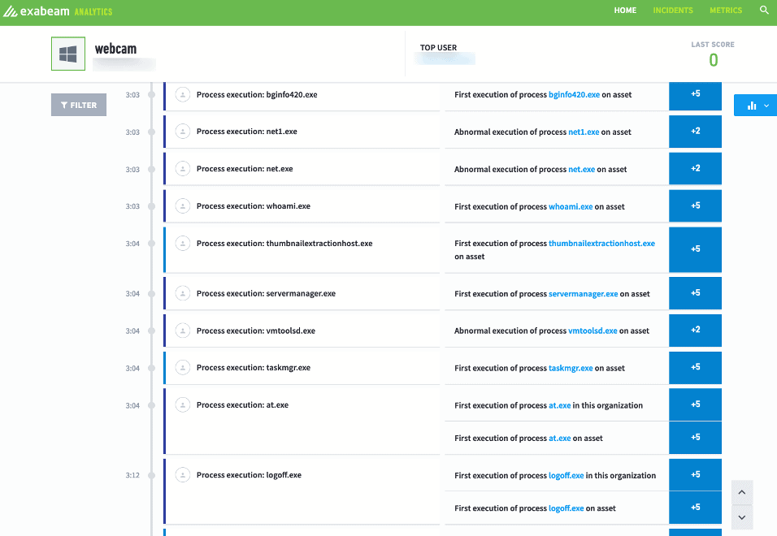Image resolution: width=777 pixels, height=536 pixels.
Task: Click the user icon on the logoff.exe event
Action: (182, 474)
